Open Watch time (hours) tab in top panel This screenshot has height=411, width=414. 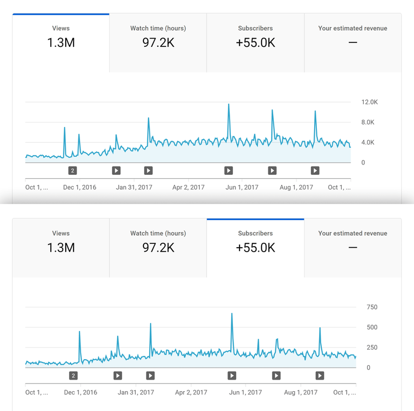(158, 42)
